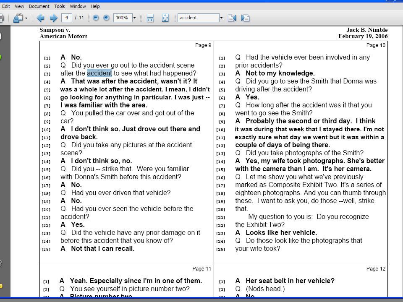Click "My question to you is: Do you recognize"
The image size is (403, 302).
[309, 216]
